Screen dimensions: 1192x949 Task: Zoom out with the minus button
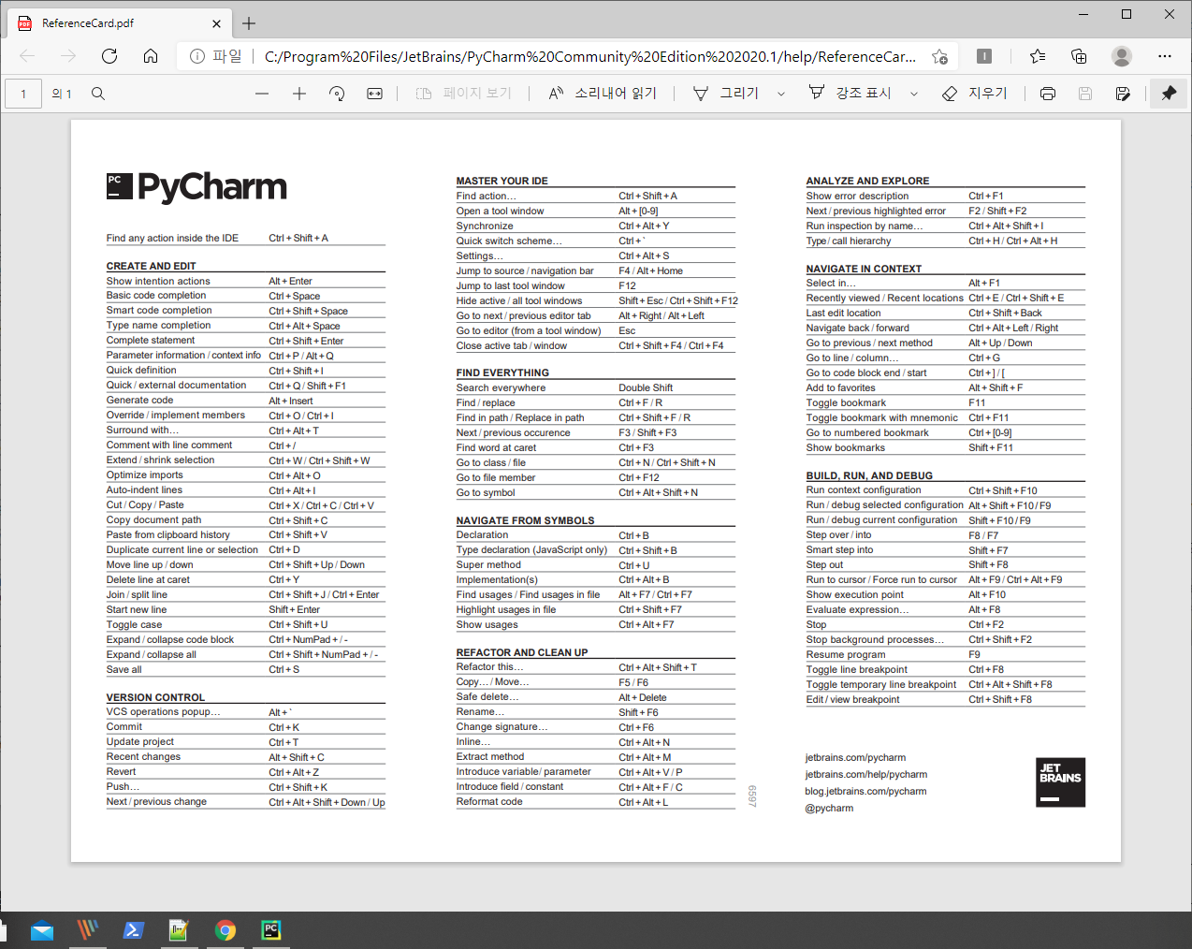pyautogui.click(x=262, y=94)
